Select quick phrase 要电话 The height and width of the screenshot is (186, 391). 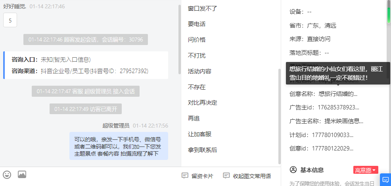pos(197,24)
